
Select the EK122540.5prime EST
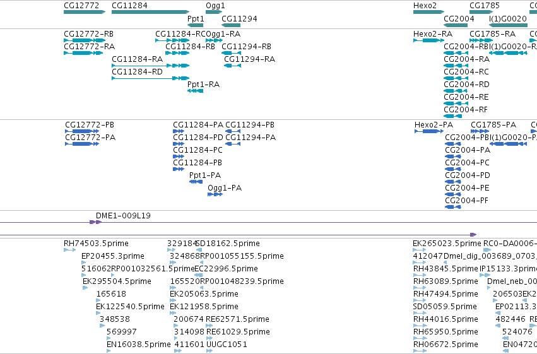click(98, 314)
